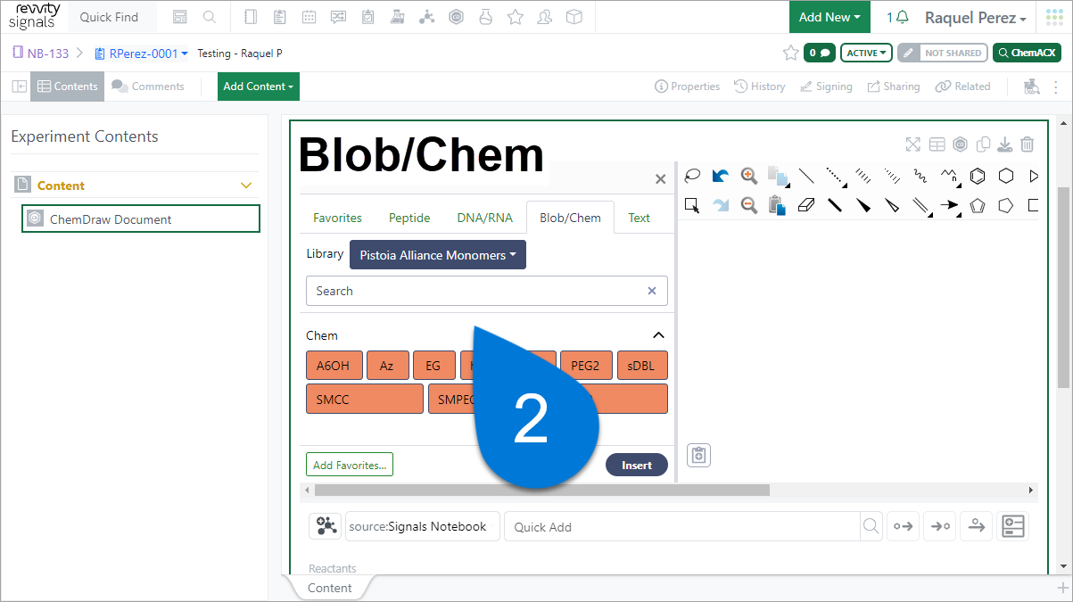Viewport: 1073px width, 602px height.
Task: Select the Az monomer
Action: (x=387, y=366)
